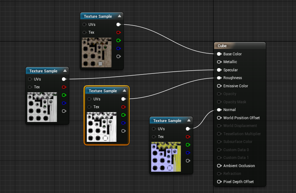The height and width of the screenshot is (193, 296).
Task: Select the Pixel Depth Offset input pin
Action: tap(219, 182)
